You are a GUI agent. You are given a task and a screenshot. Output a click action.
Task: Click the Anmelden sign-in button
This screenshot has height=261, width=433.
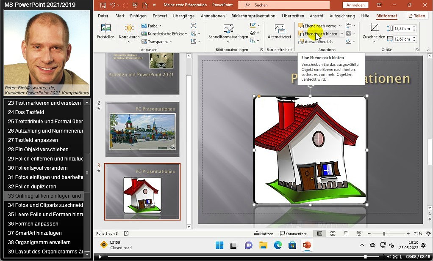point(355,5)
